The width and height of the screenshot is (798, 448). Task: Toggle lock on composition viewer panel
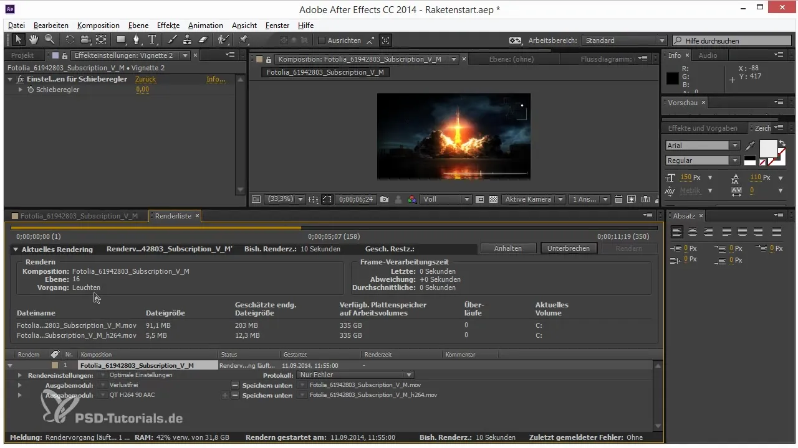pyautogui.click(x=269, y=59)
